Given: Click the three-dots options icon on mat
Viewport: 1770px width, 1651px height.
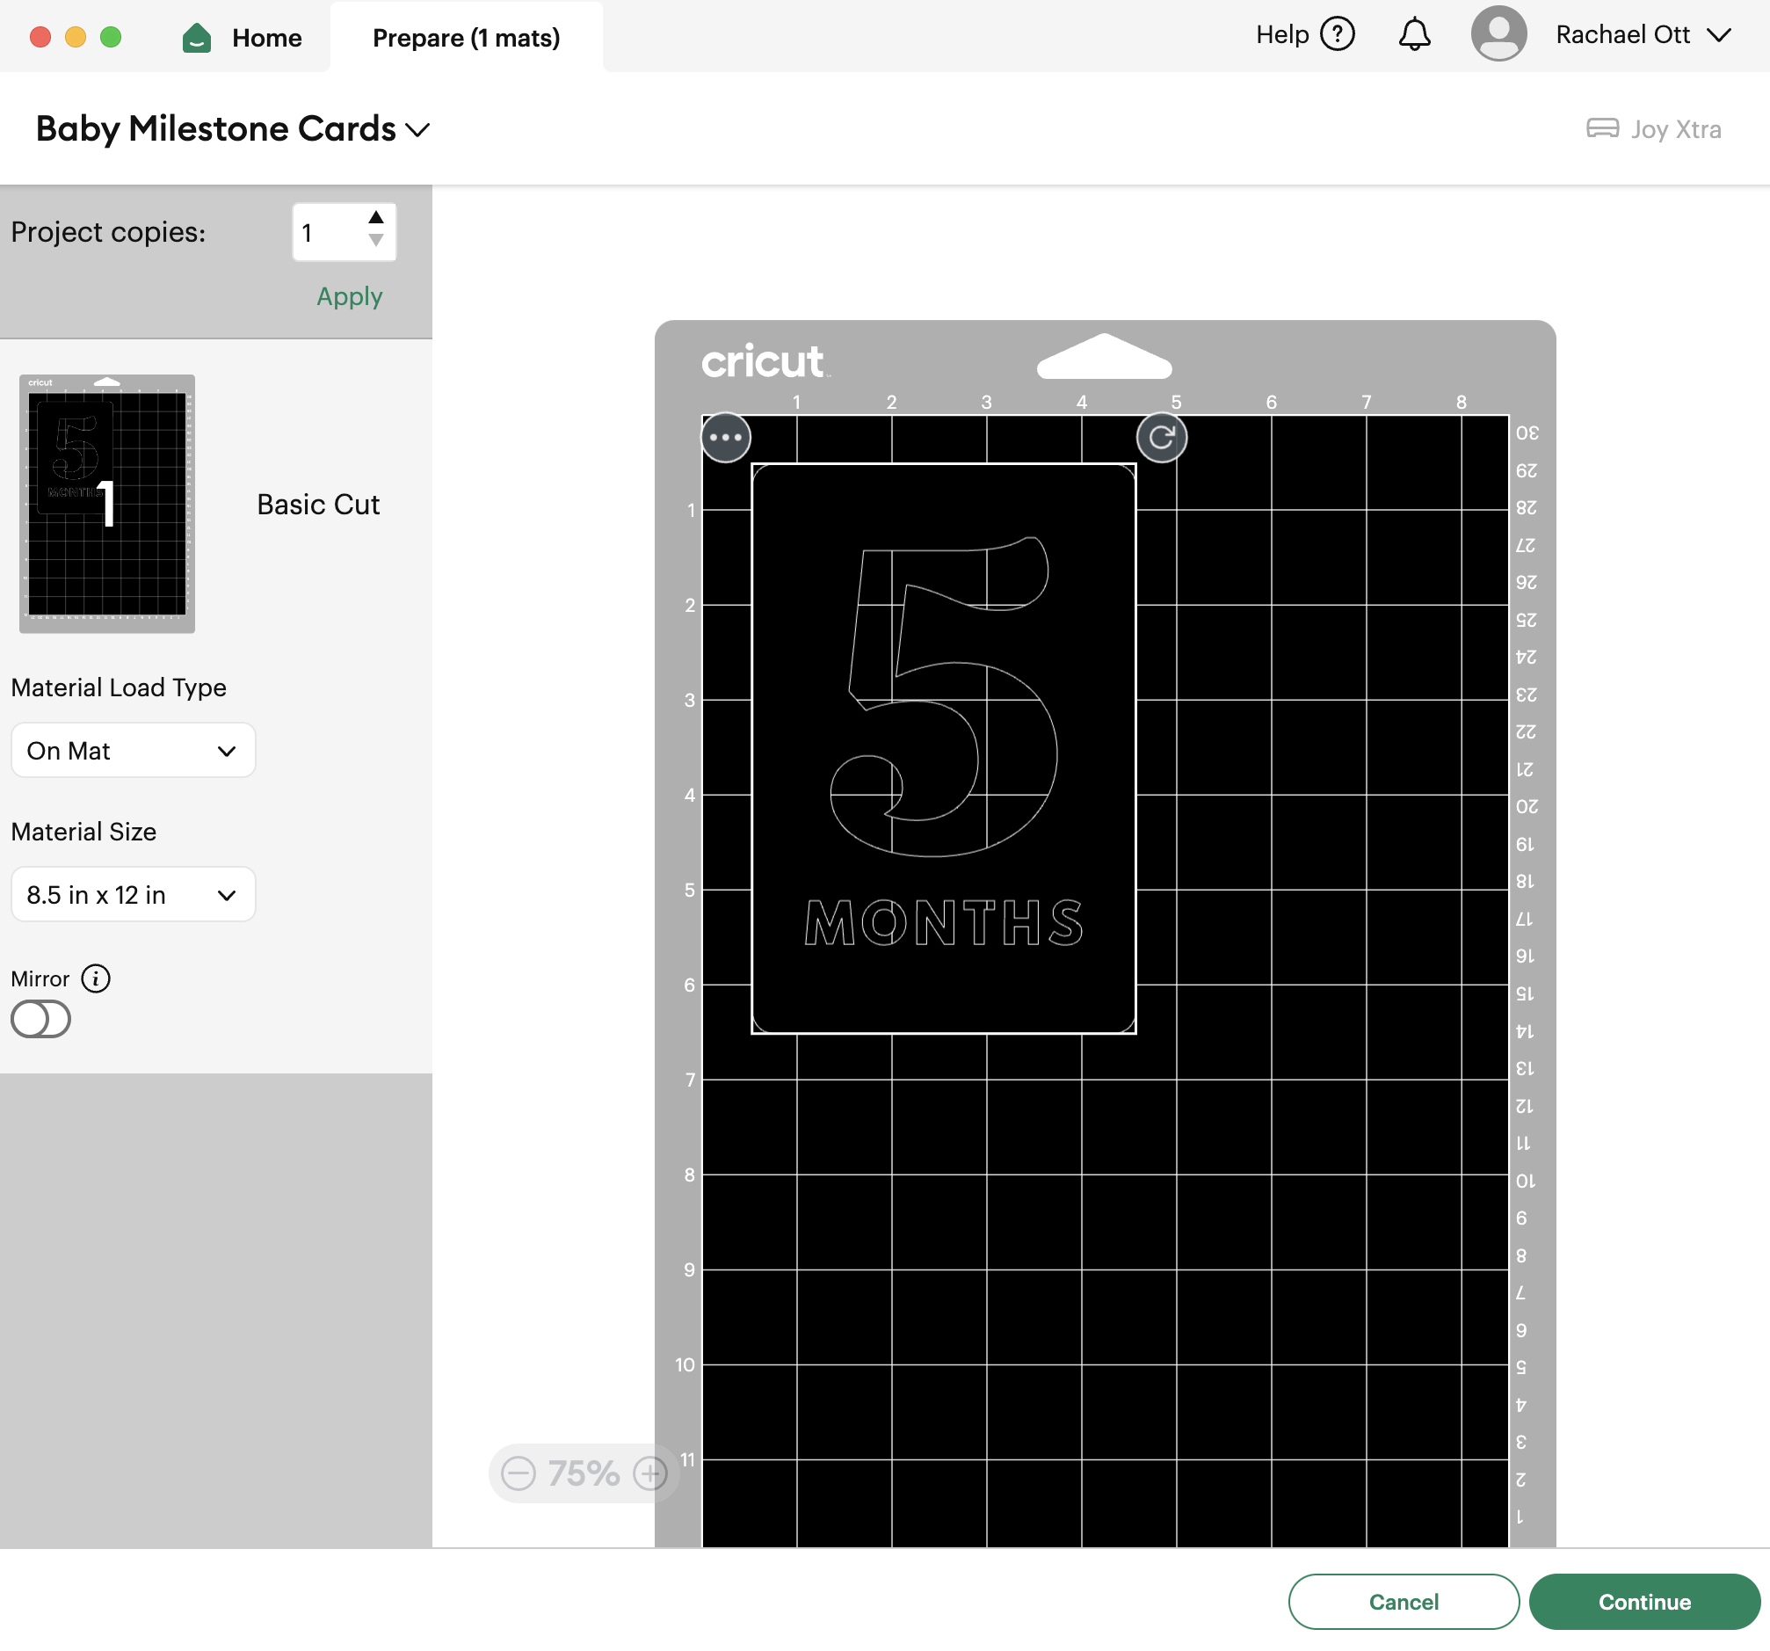Looking at the screenshot, I should tap(726, 437).
